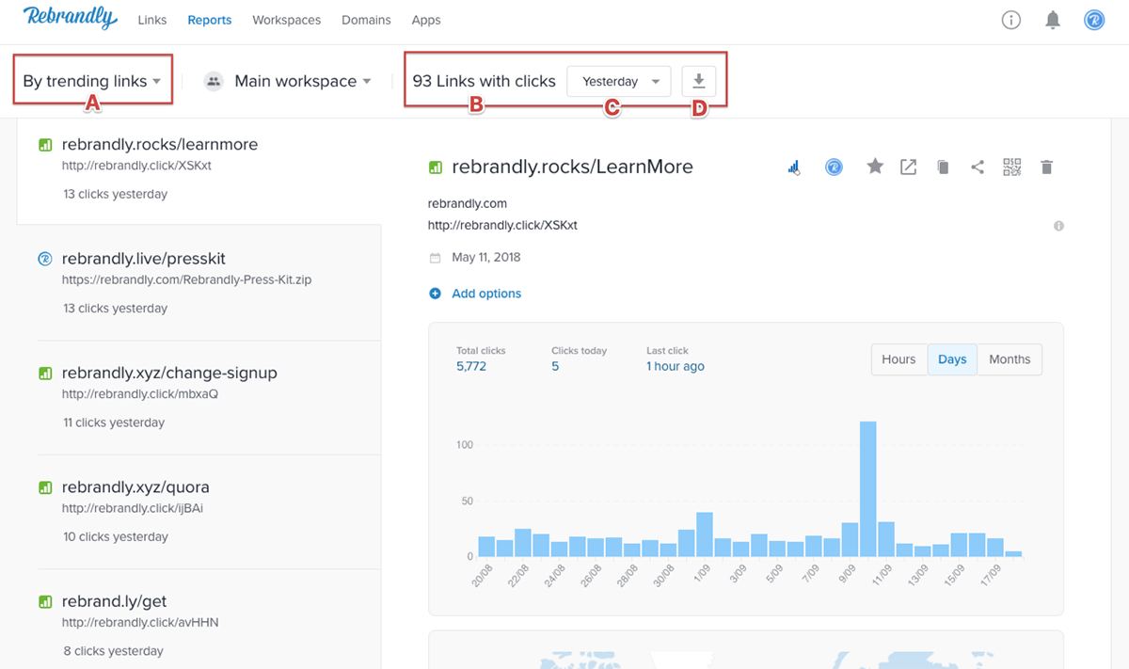Screen dimensions: 1129x669
Task: Click 8 clicks yesterday text
Action: point(113,651)
